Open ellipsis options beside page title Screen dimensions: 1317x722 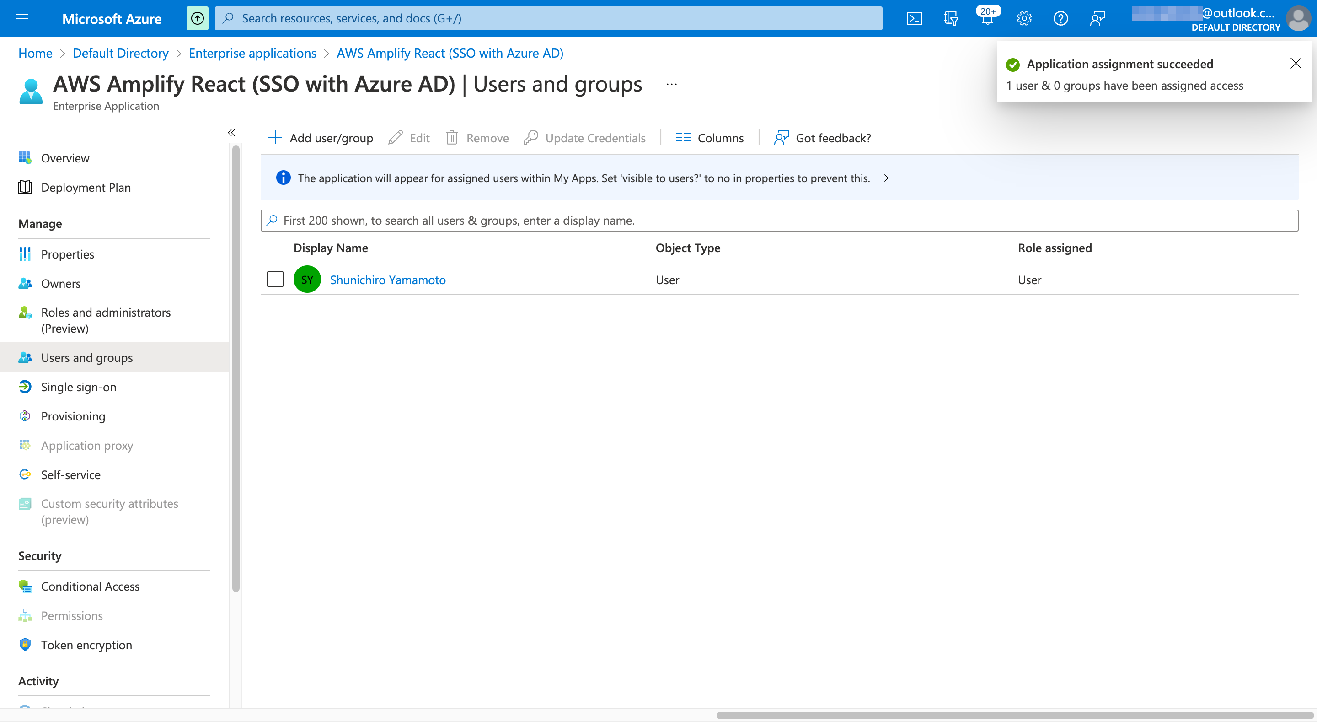pyautogui.click(x=671, y=84)
